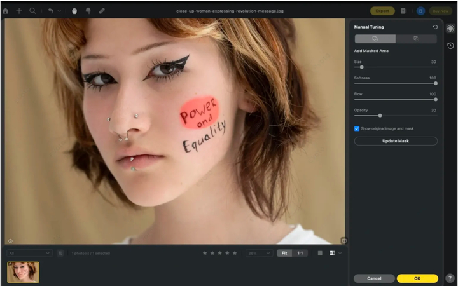Viewport: 458px width, 286px height.
Task: Toggle the side panel layout icon
Action: click(404, 11)
